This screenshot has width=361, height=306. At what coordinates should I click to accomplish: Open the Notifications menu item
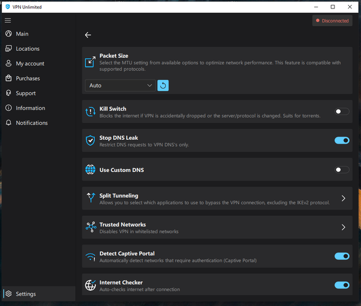point(39,123)
